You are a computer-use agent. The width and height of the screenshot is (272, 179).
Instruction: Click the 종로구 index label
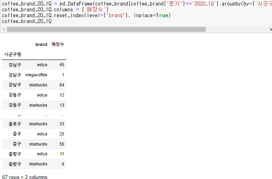(15, 124)
